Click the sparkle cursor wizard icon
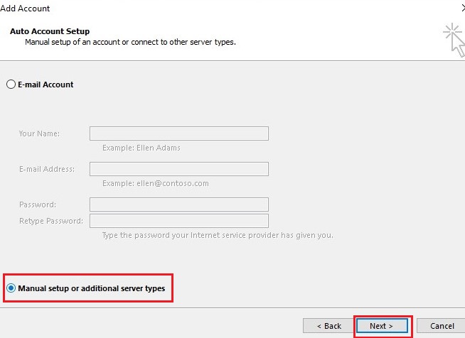Screen dimensions: 465x338 pos(452,38)
